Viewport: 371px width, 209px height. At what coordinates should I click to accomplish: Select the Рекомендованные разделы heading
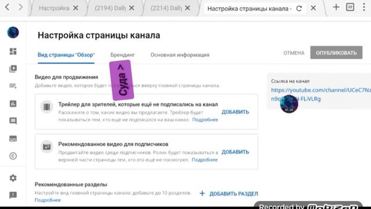coord(71,185)
